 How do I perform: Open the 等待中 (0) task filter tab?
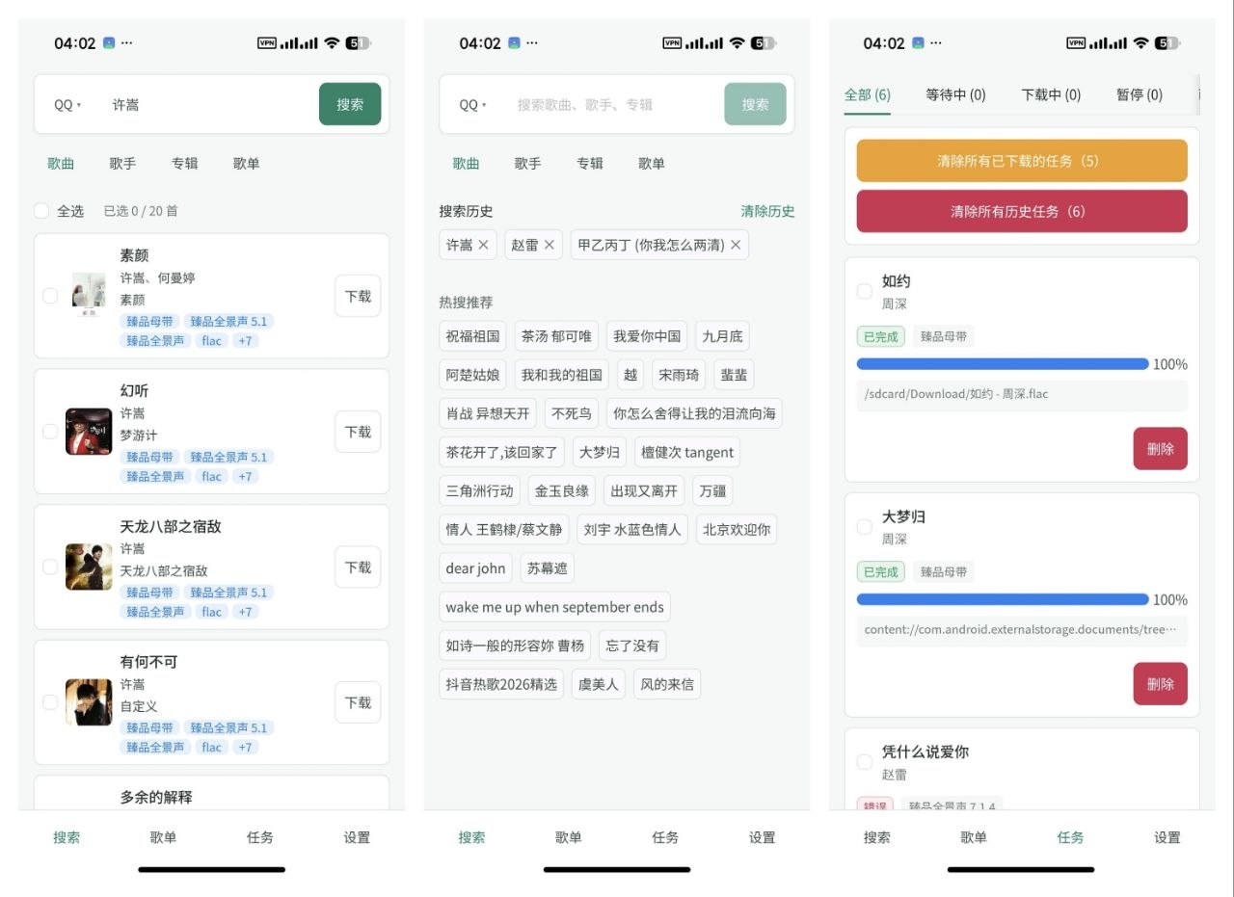[955, 94]
